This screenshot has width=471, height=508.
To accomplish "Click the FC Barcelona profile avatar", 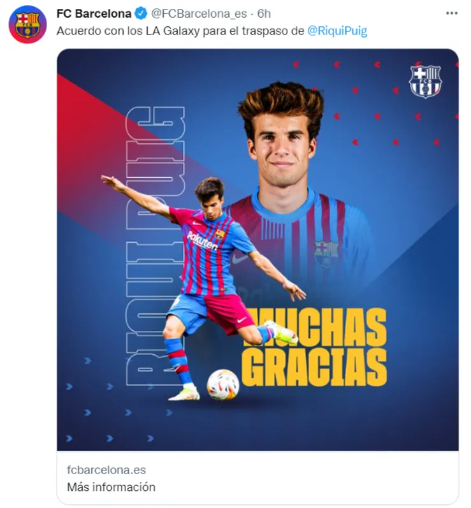I will tap(27, 24).
